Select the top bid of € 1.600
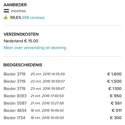Screen dimensions: 125x125 114,74
